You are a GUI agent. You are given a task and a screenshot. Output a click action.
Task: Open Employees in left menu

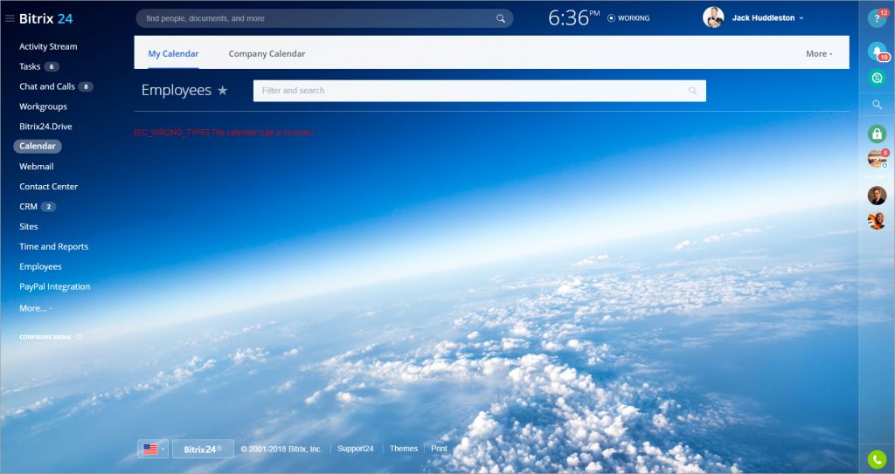pos(40,266)
